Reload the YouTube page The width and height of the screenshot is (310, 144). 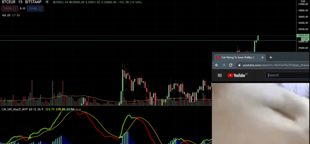pyautogui.click(x=231, y=65)
